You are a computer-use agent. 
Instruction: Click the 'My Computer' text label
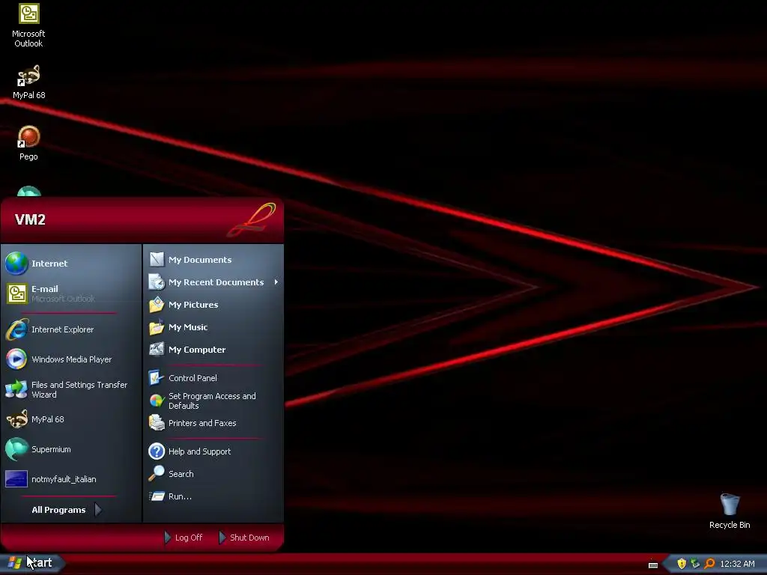(x=197, y=350)
